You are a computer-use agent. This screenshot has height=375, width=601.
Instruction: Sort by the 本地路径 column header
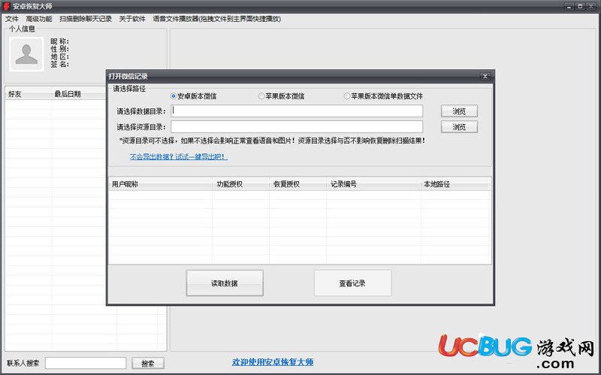coord(456,184)
